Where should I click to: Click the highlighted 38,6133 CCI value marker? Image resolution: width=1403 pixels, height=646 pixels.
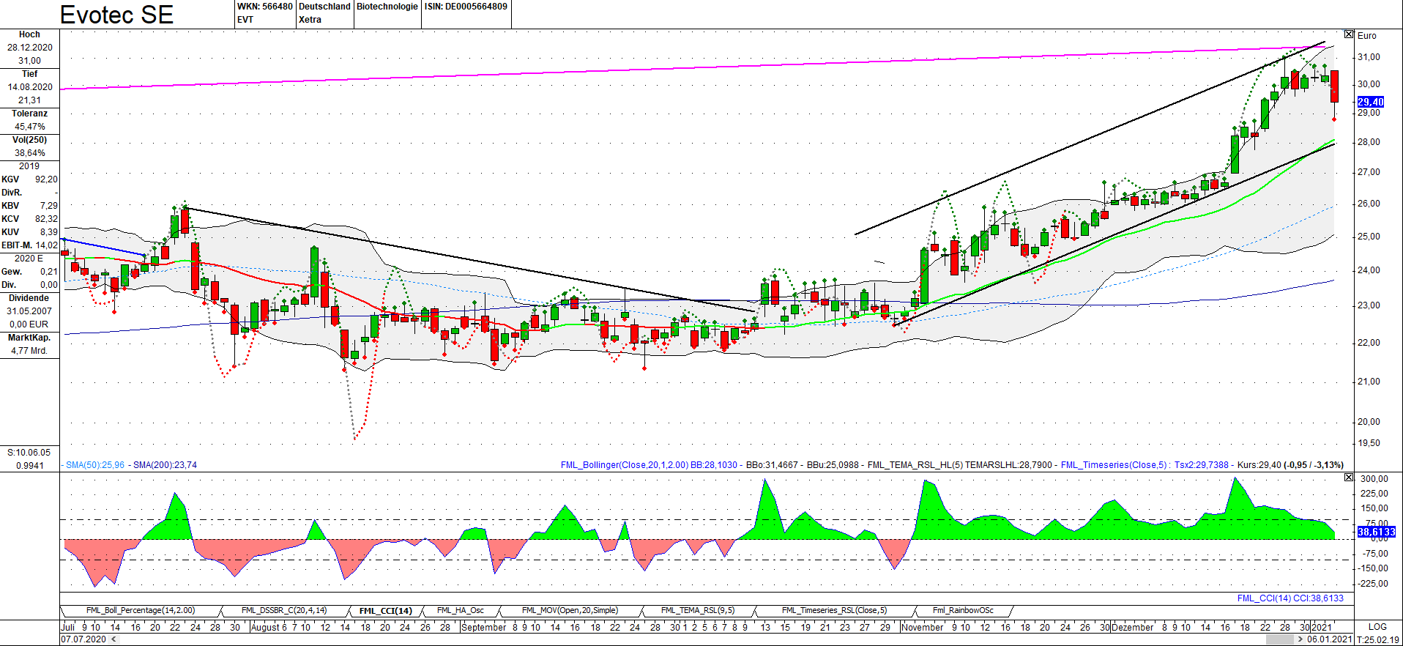point(1376,532)
